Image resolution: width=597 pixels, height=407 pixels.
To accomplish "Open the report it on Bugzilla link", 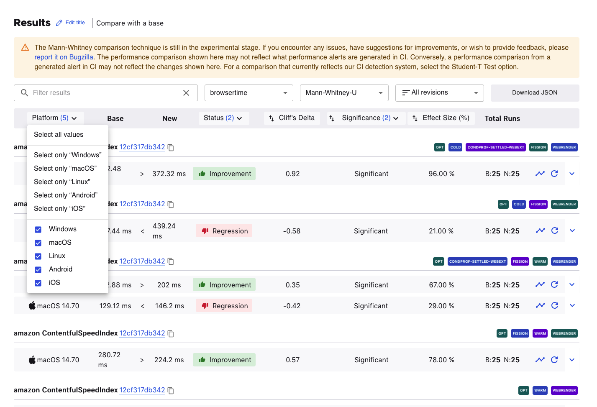I will pyautogui.click(x=64, y=57).
